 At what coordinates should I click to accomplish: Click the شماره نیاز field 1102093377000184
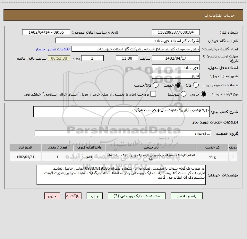pyautogui.click(x=176, y=32)
